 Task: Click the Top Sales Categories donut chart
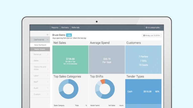coord(68,89)
